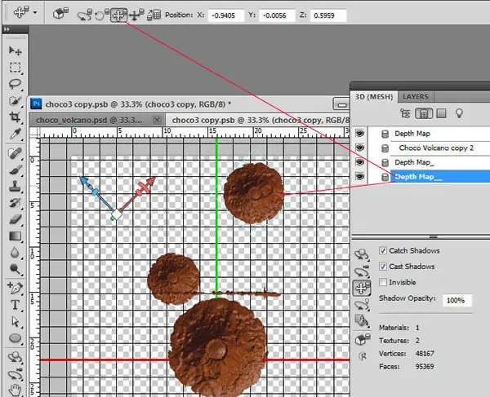Click the Position Y input field
This screenshot has height=397, width=490.
pyautogui.click(x=277, y=15)
